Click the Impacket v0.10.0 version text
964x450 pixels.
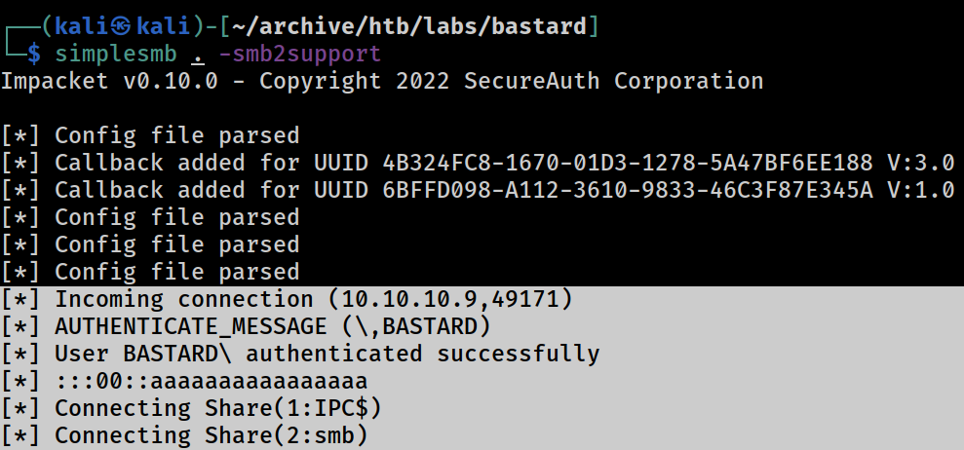109,81
